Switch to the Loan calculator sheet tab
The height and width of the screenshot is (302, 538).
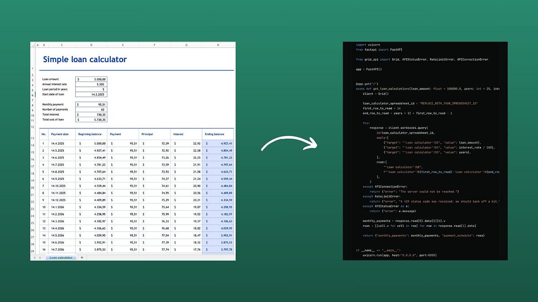(61, 257)
